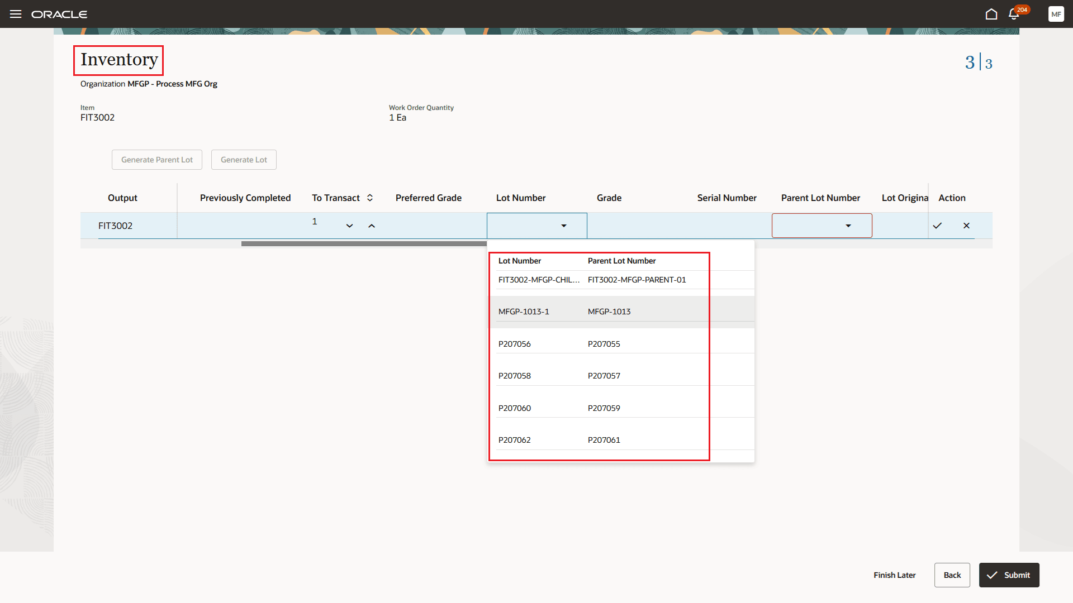Click the Preferred Grade column header

[429, 198]
